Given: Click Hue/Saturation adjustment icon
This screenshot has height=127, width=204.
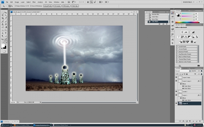Looking at the screenshot, I should pos(182,37).
